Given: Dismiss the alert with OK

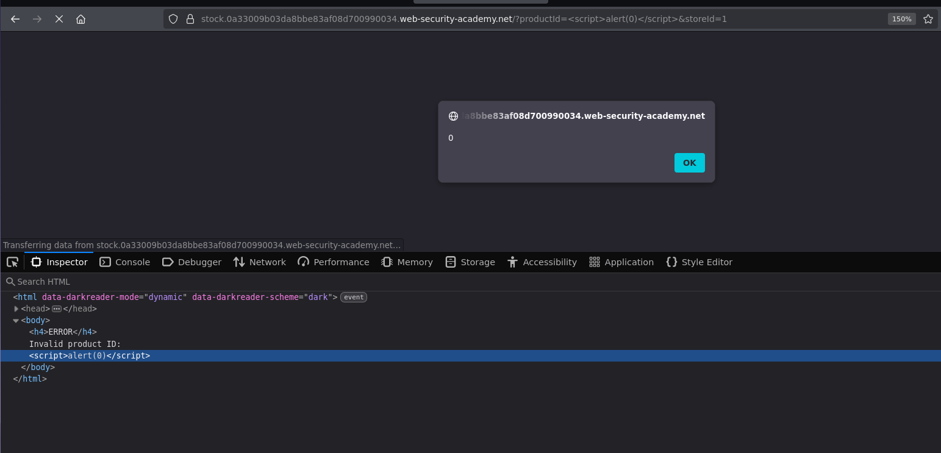Looking at the screenshot, I should coord(689,163).
